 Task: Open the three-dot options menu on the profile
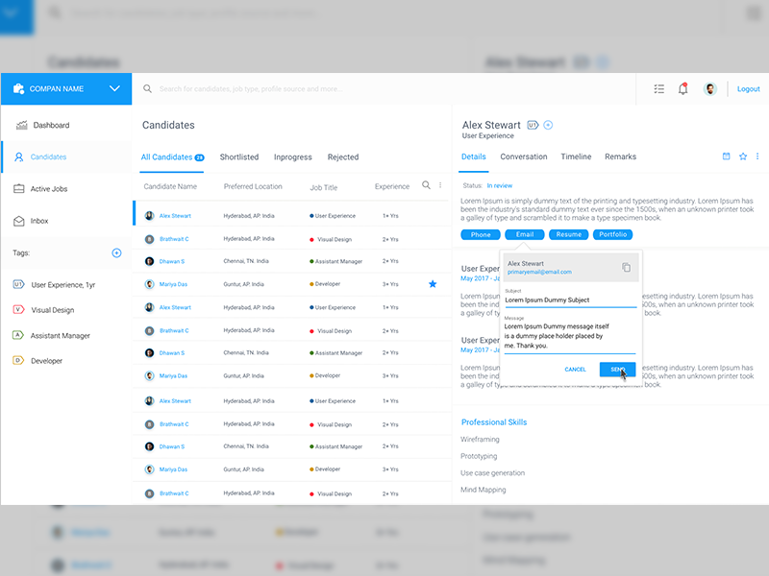pyautogui.click(x=757, y=156)
